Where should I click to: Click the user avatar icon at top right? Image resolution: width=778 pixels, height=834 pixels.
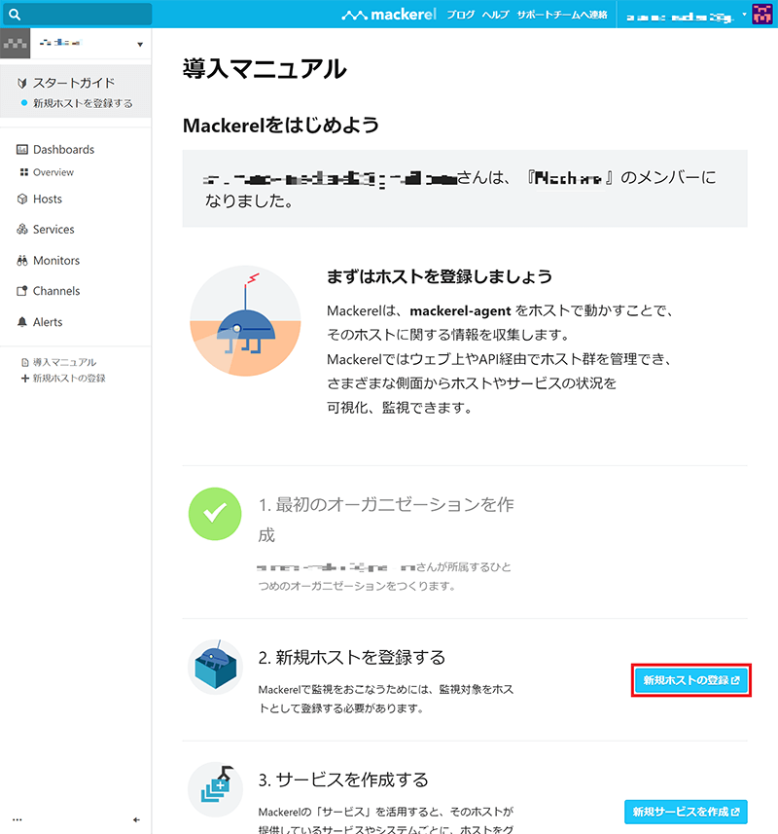point(762,15)
